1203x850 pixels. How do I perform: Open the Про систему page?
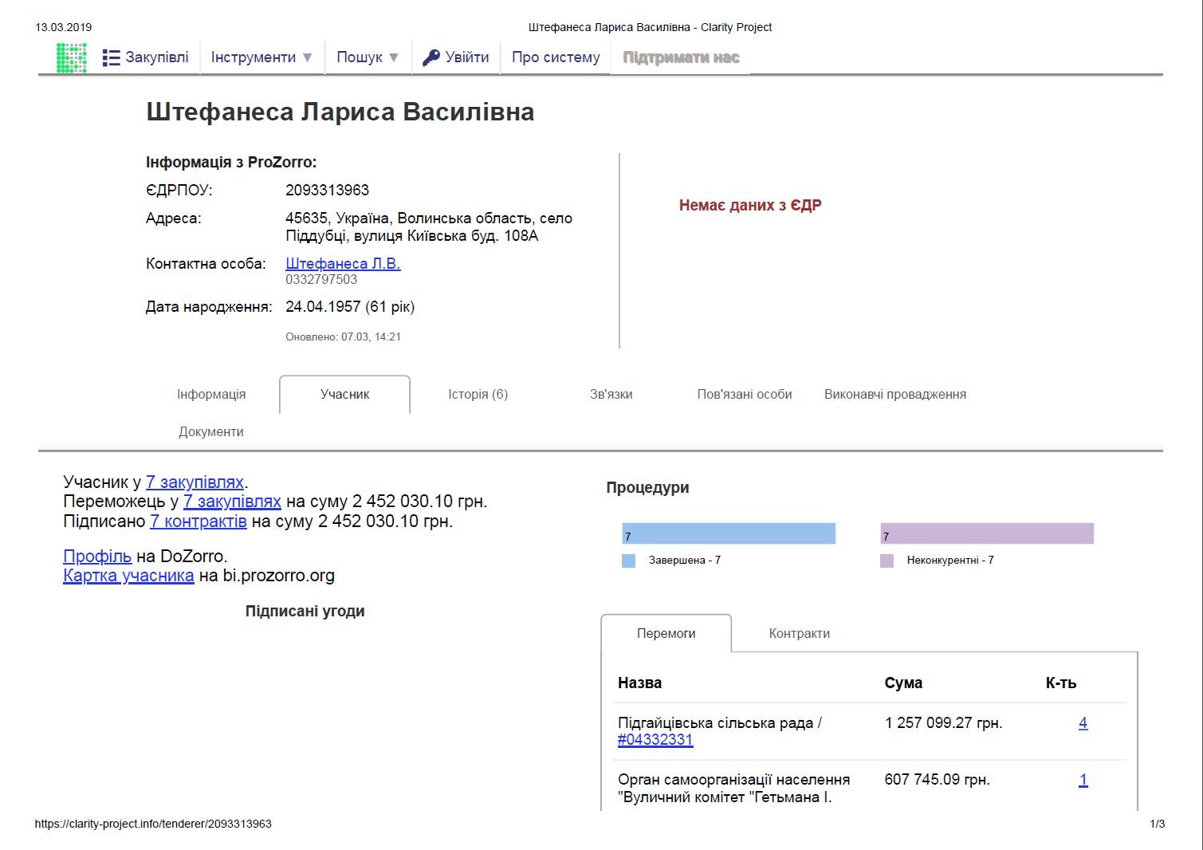[556, 57]
